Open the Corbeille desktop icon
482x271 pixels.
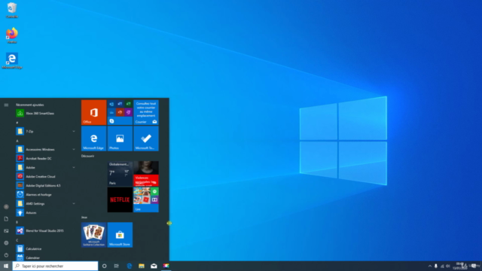[12, 10]
